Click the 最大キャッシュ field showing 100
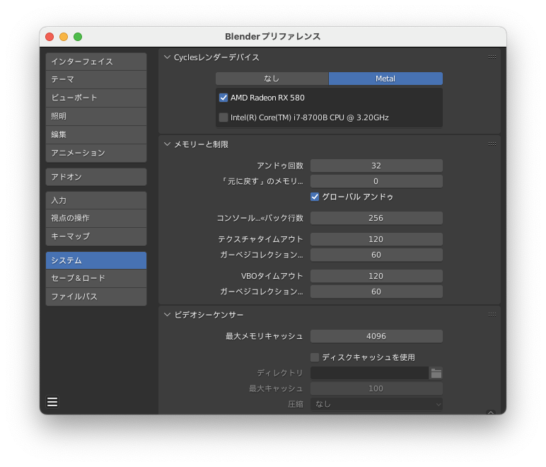 point(376,388)
